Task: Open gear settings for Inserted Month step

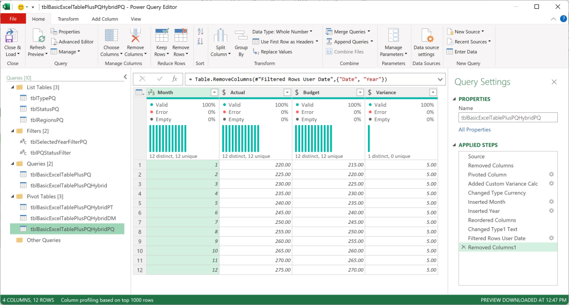Action: [551, 202]
